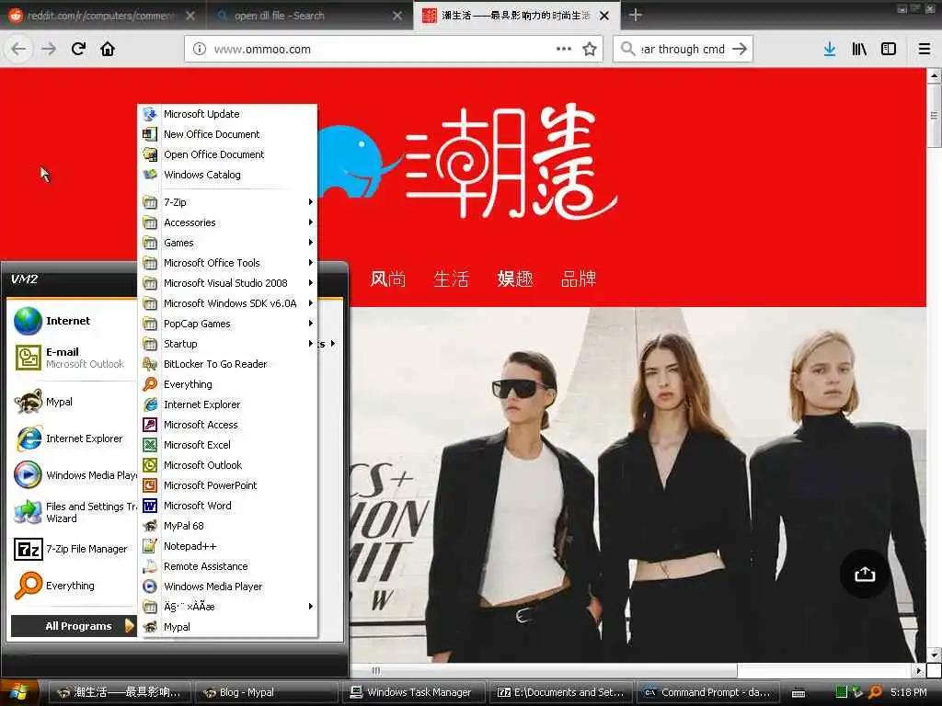Bookmark this page with the star icon
This screenshot has height=706, width=942.
(x=590, y=50)
